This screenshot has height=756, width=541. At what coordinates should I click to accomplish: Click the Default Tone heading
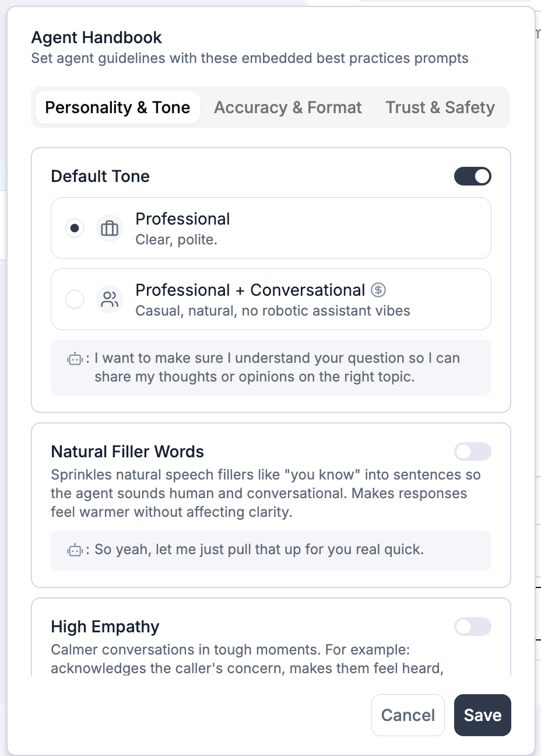[x=100, y=176]
